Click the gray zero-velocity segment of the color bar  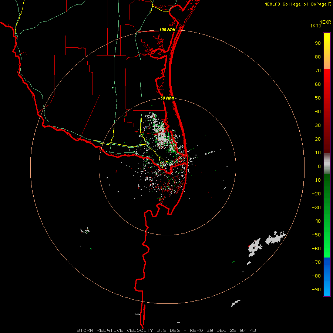[327, 164]
